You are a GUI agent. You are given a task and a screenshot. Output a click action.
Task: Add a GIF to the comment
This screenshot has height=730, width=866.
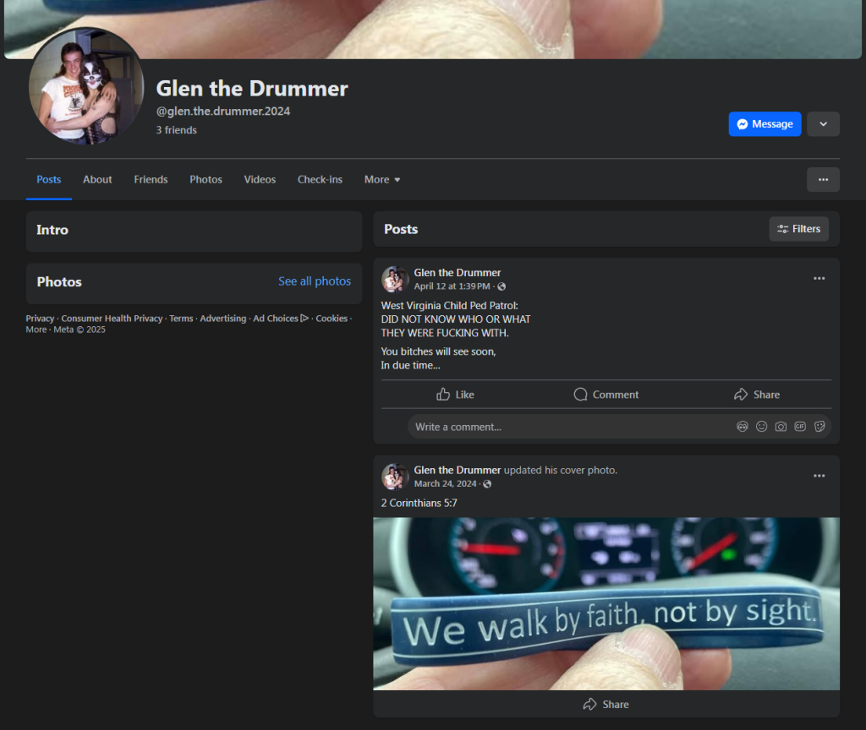click(800, 427)
